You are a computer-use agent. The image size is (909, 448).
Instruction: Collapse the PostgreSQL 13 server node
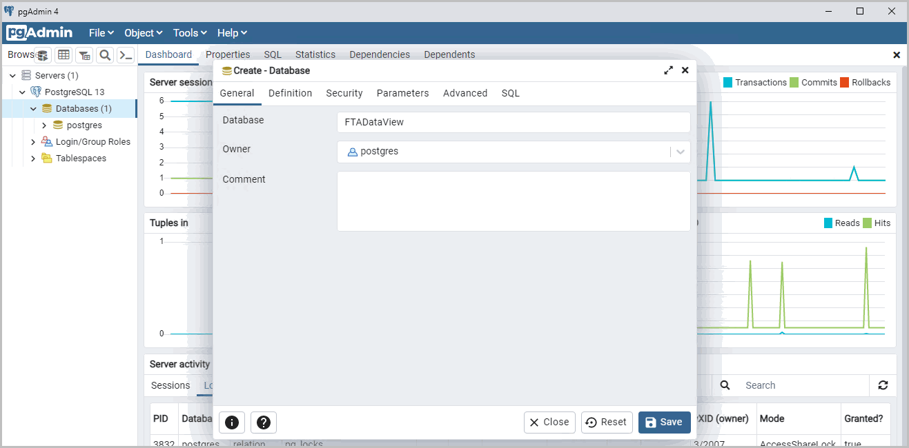tap(22, 92)
